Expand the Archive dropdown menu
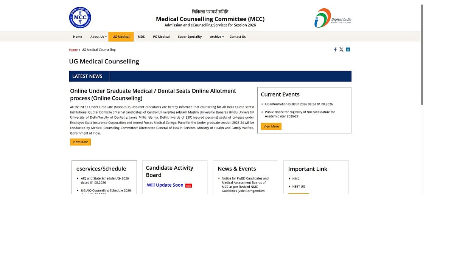The height and width of the screenshot is (255, 454). tap(217, 37)
